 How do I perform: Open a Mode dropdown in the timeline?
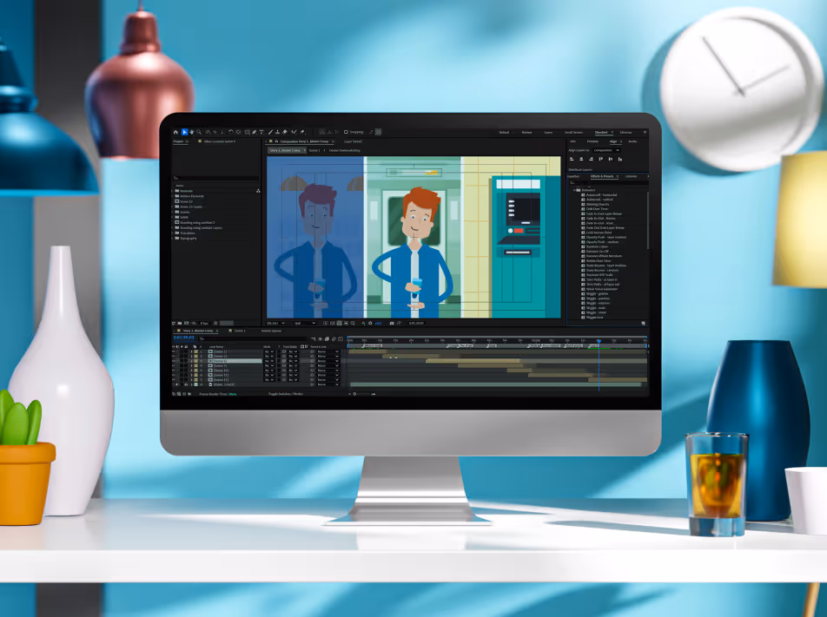pos(272,351)
